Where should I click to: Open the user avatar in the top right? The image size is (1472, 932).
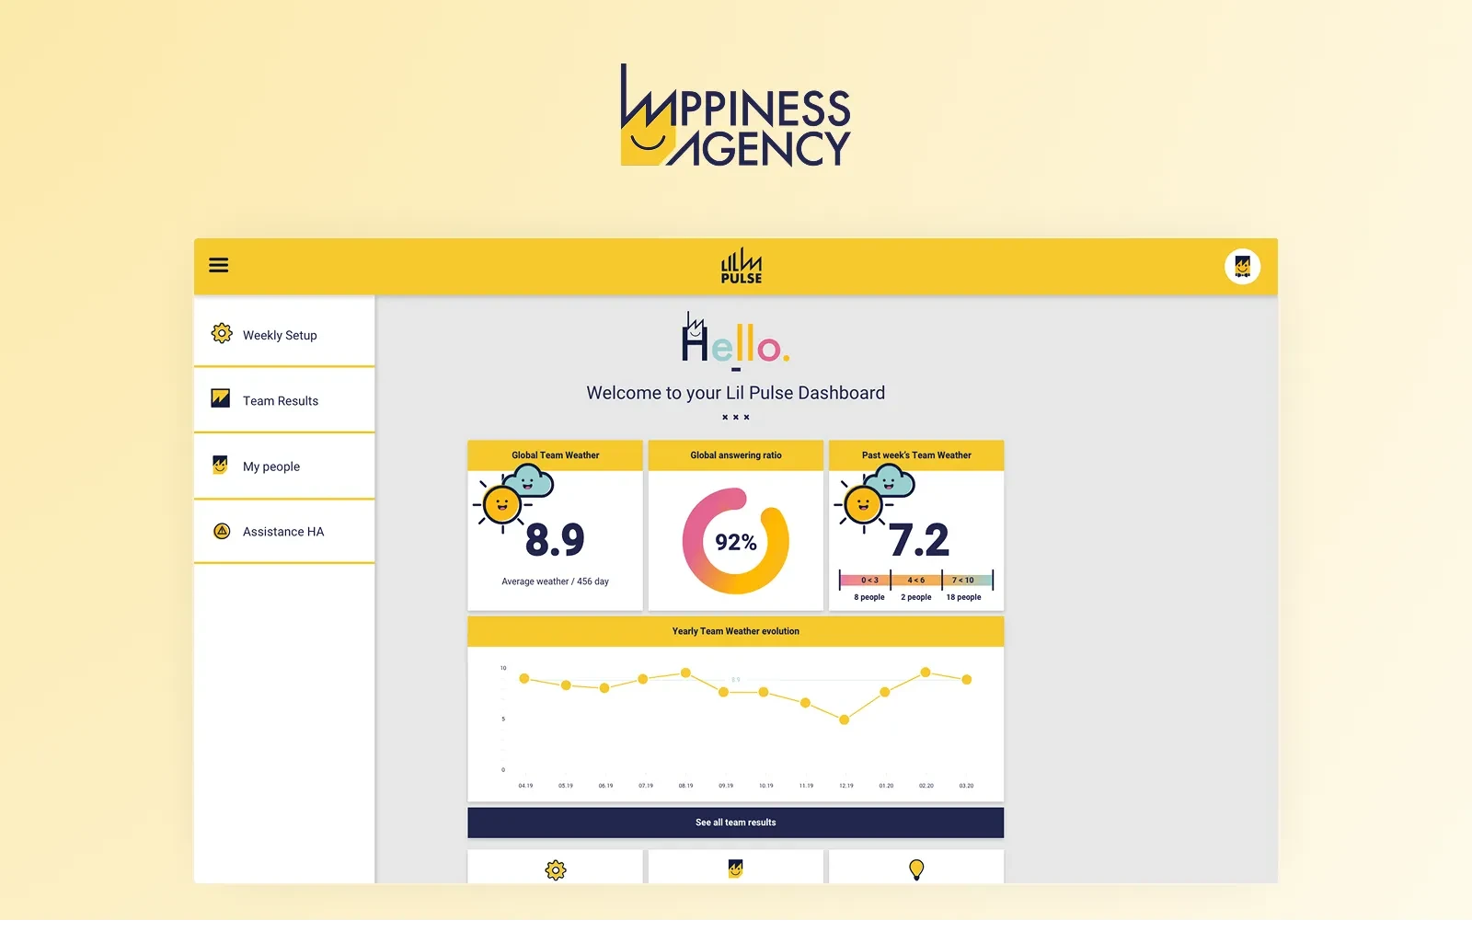(1243, 266)
